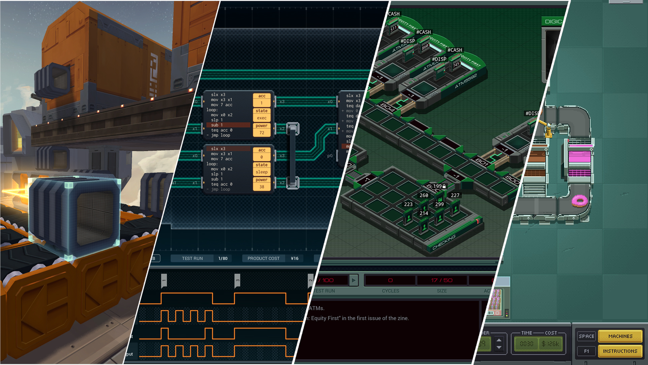Toggle the sleep state on the lower chip

click(262, 172)
